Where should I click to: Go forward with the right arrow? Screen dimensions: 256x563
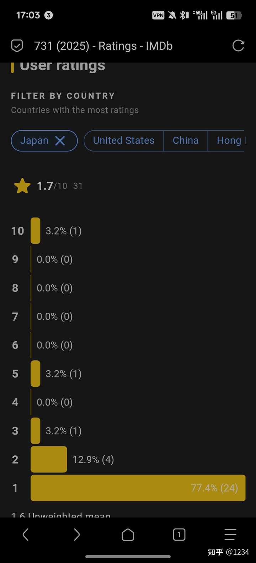(x=77, y=535)
